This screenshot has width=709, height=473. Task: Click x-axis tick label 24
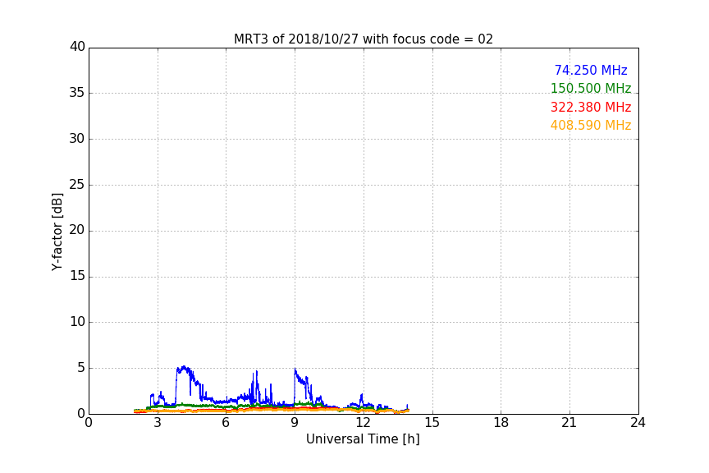tap(638, 423)
